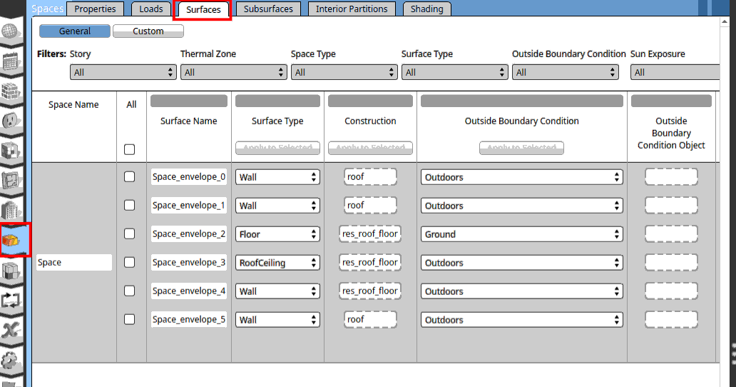The height and width of the screenshot is (387, 736).
Task: Open the Loads outlet icon in sidebar
Action: (x=11, y=121)
